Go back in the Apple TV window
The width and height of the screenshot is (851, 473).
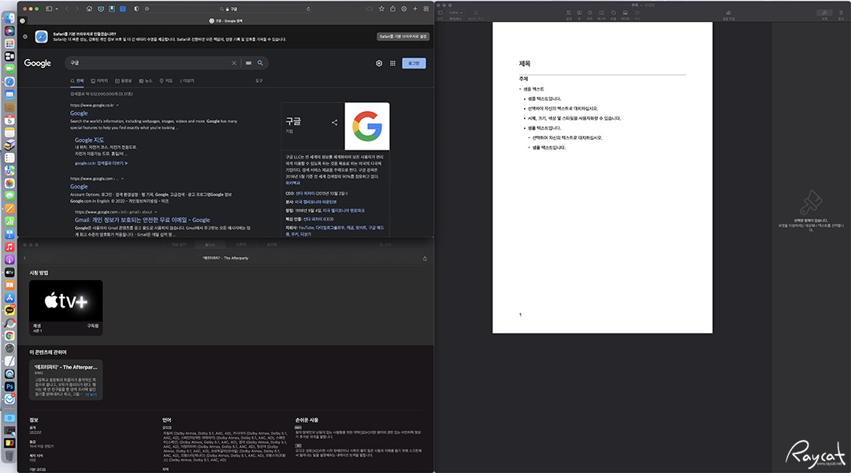tap(25, 259)
